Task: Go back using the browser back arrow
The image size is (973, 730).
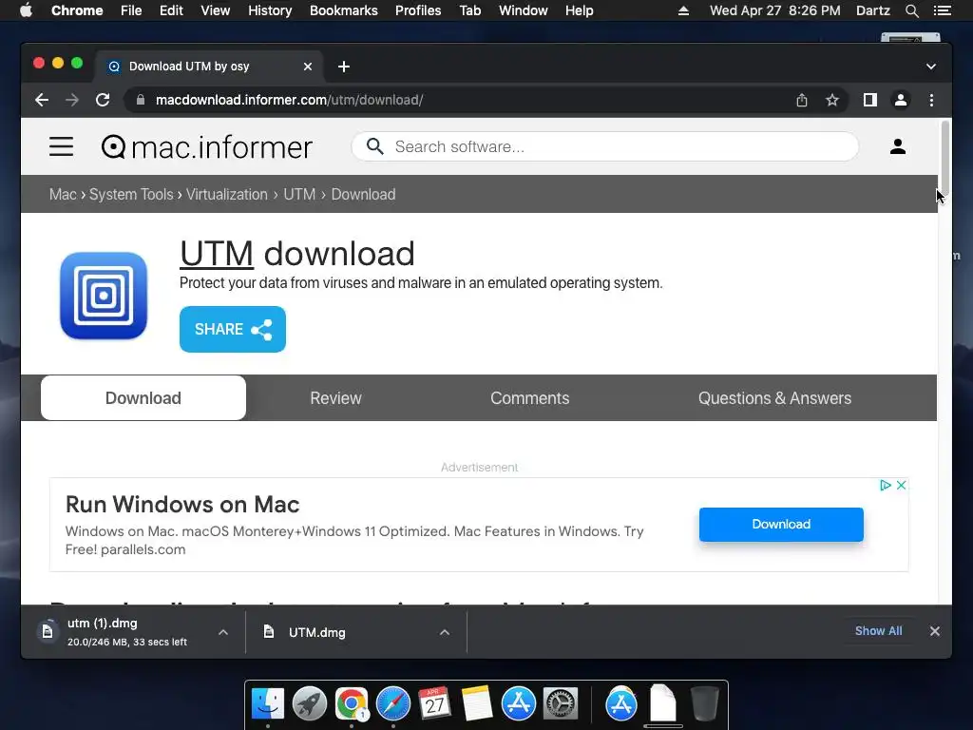Action: point(42,100)
